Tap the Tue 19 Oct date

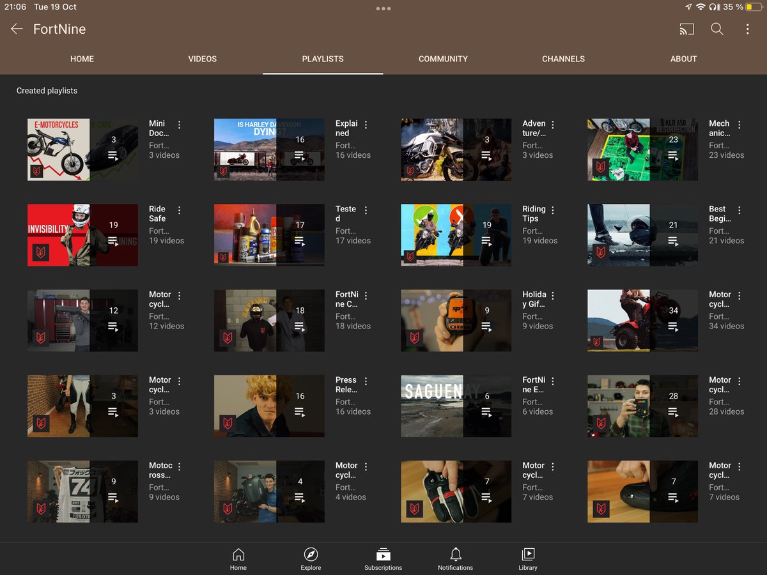point(55,7)
